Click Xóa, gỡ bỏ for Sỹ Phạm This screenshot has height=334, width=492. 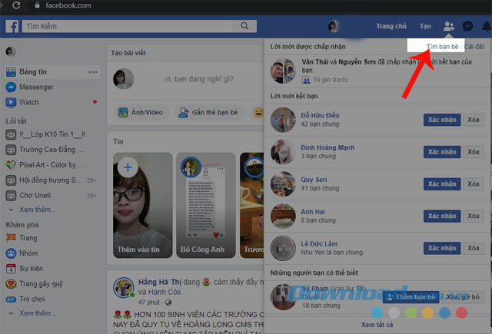[x=463, y=297]
